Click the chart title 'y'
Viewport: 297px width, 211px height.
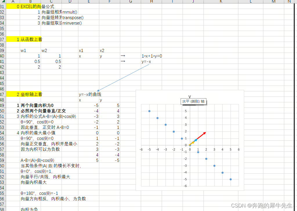(x=190, y=97)
